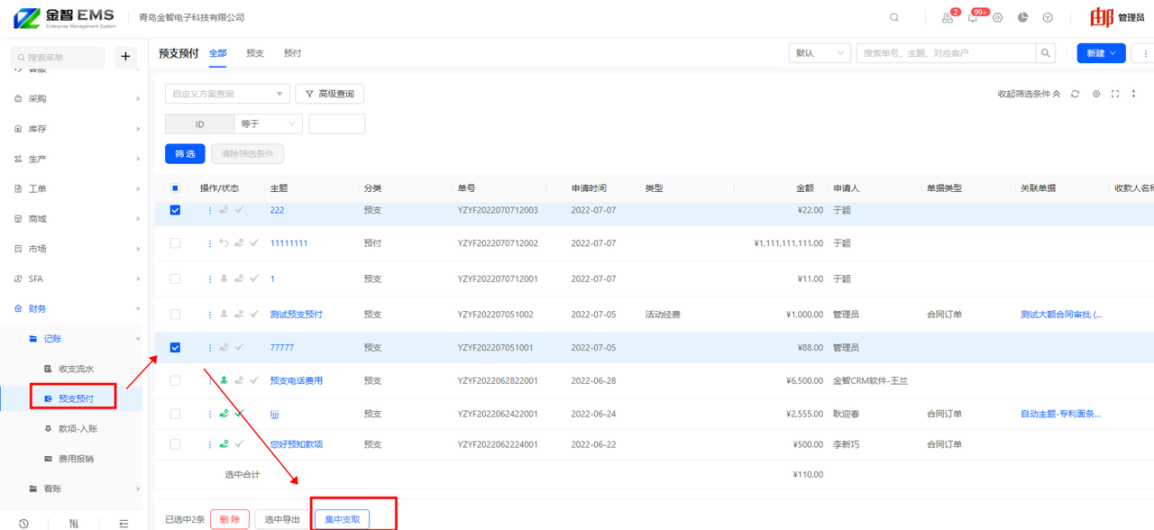Click the 高级查询 button
Screen dimensions: 1154x530
329,94
